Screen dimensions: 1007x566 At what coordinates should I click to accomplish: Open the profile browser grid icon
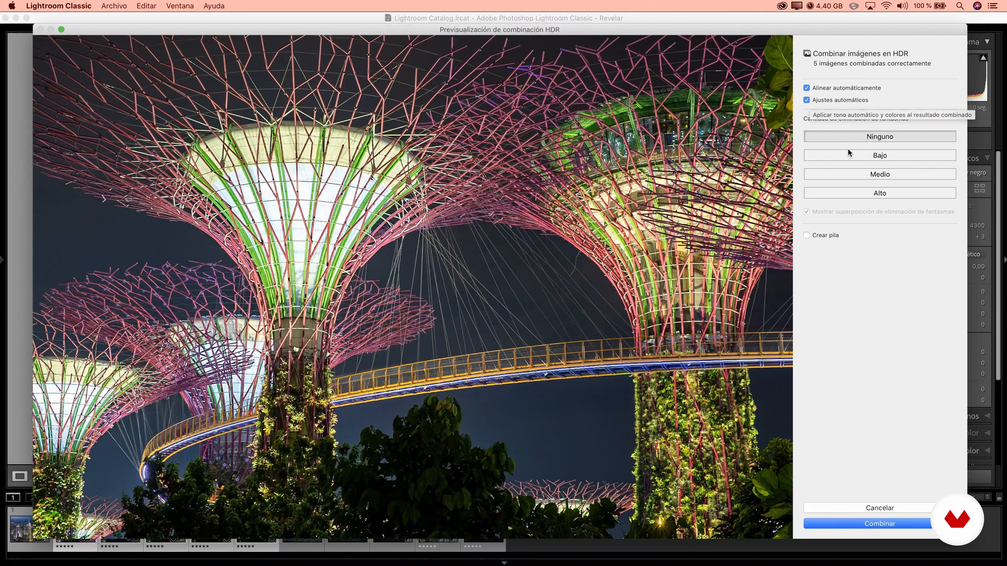(980, 189)
